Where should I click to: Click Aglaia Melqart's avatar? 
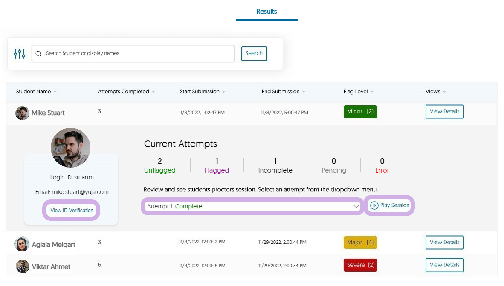tap(22, 244)
